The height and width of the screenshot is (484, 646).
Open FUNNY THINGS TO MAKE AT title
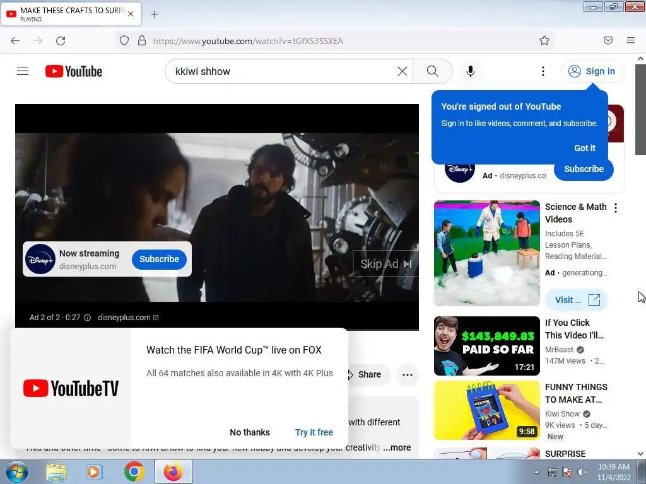[x=576, y=393]
